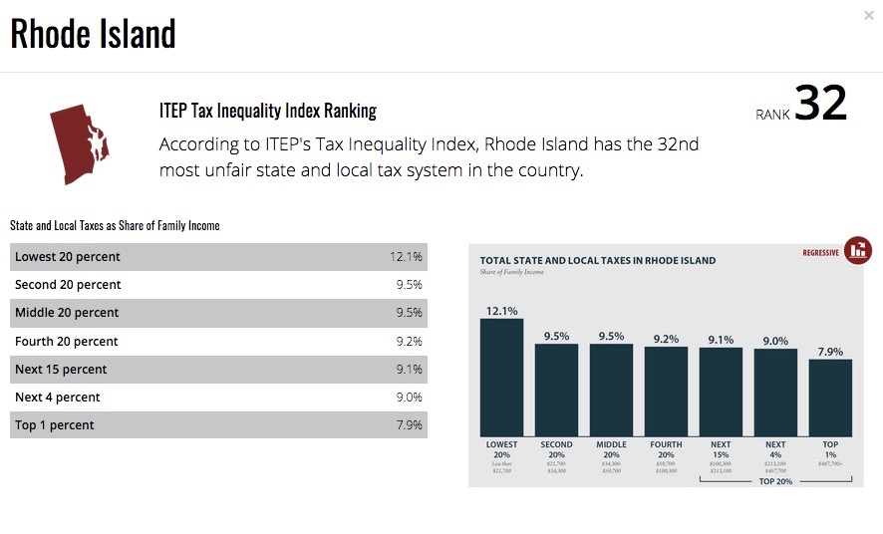
Task: Click the ITEP Tax Inequality Index Ranking heading
Action: [268, 111]
